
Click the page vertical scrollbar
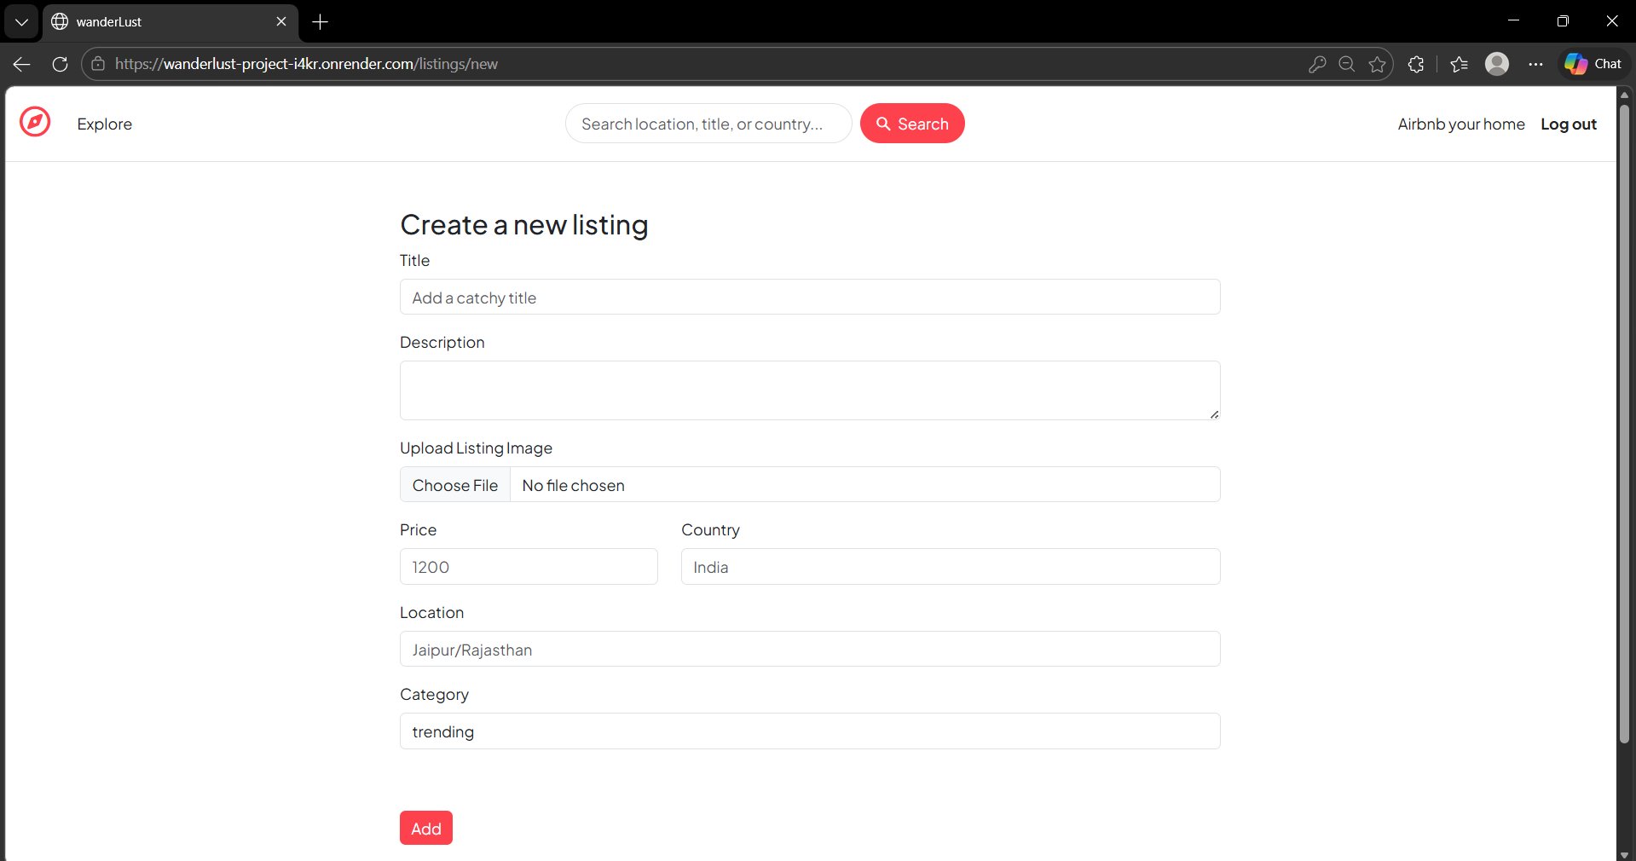tap(1624, 424)
